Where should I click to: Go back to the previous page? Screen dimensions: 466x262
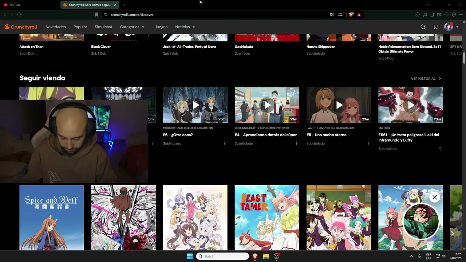point(5,15)
